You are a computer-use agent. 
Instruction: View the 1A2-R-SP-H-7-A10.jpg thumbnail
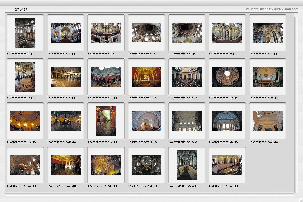coord(106,77)
